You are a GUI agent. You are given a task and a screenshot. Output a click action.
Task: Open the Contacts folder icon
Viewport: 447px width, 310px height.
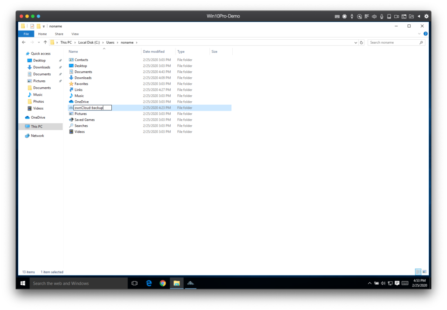(x=71, y=60)
